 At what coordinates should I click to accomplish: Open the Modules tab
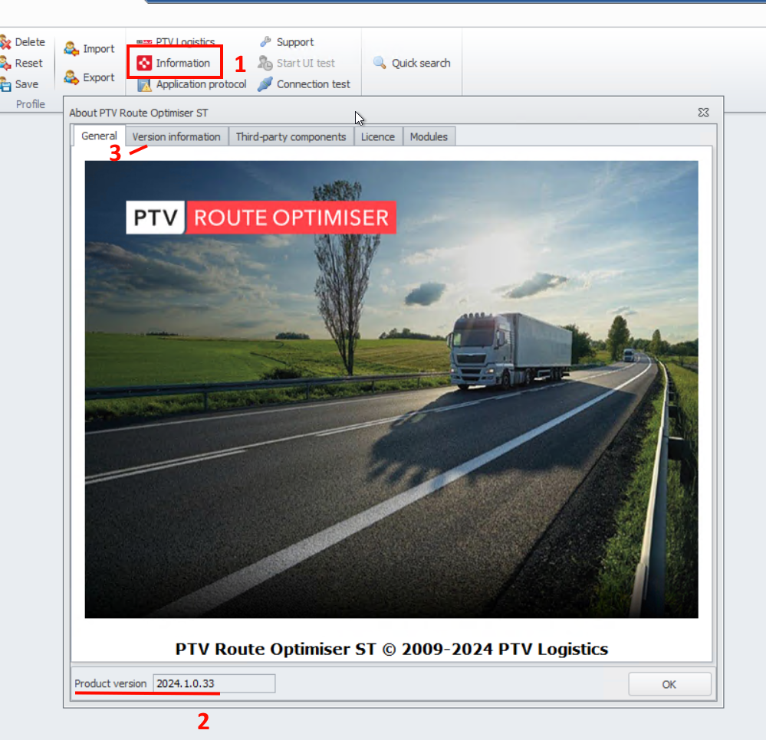(429, 136)
